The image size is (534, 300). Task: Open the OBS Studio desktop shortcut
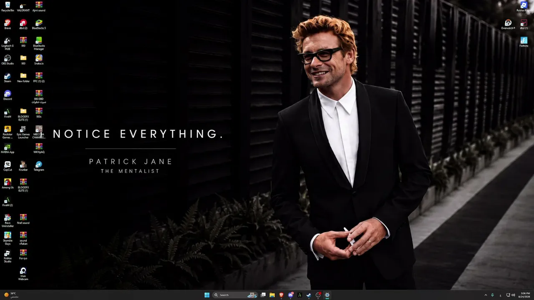[x=8, y=60]
